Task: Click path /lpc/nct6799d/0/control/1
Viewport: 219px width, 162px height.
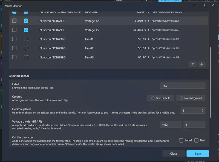Action: [165, 48]
